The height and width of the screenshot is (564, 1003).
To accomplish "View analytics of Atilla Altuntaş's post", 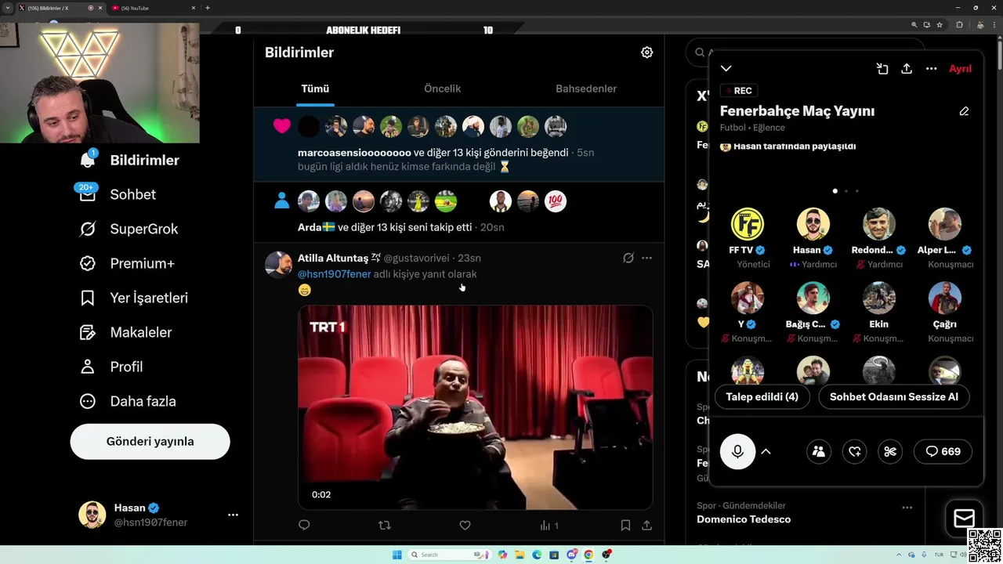I will point(549,526).
